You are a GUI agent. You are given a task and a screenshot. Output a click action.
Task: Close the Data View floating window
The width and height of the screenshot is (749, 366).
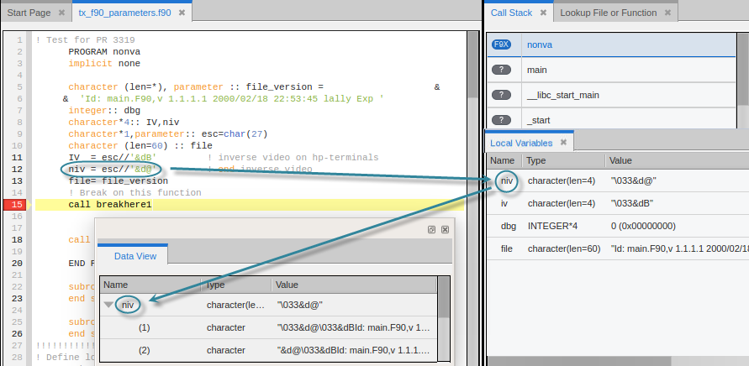coord(445,229)
